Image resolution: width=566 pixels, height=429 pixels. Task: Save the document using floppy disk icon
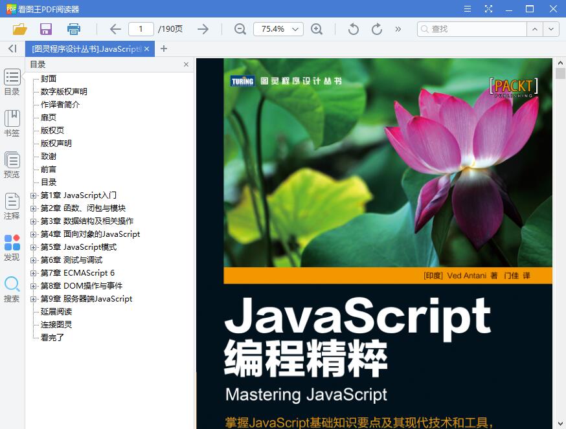(x=46, y=29)
